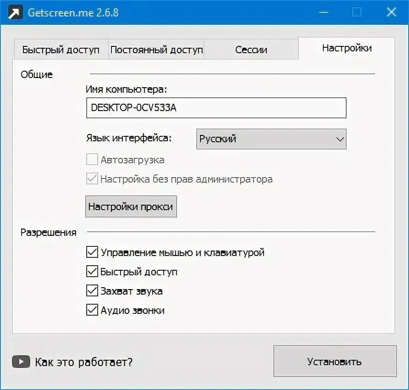Minimize the Getscreen.me window

pyautogui.click(x=324, y=12)
